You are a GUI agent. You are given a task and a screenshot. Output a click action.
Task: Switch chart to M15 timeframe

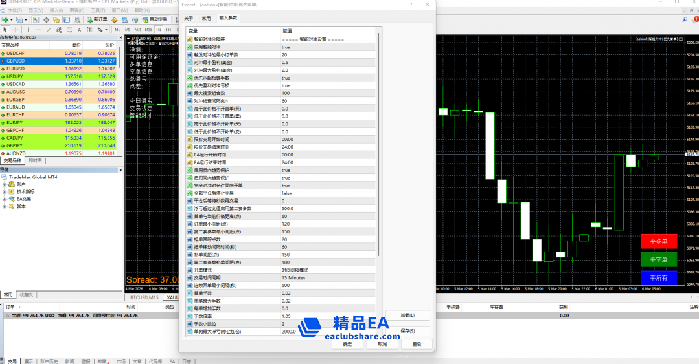click(138, 30)
